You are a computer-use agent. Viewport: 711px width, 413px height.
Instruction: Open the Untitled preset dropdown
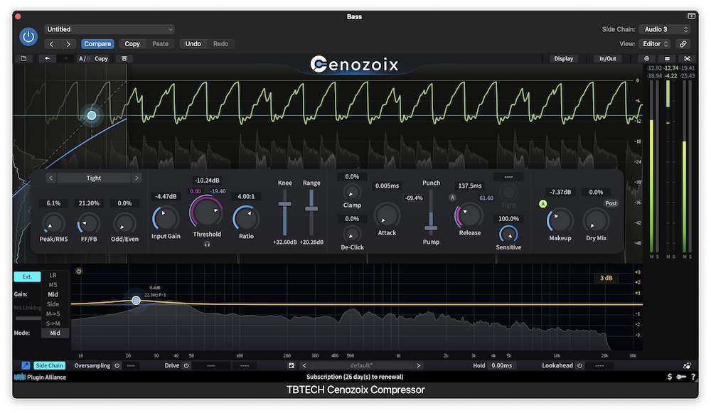pyautogui.click(x=109, y=29)
